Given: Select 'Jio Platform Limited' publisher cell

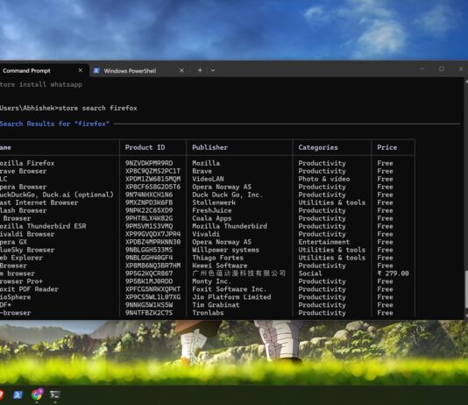Looking at the screenshot, I should [x=231, y=297].
